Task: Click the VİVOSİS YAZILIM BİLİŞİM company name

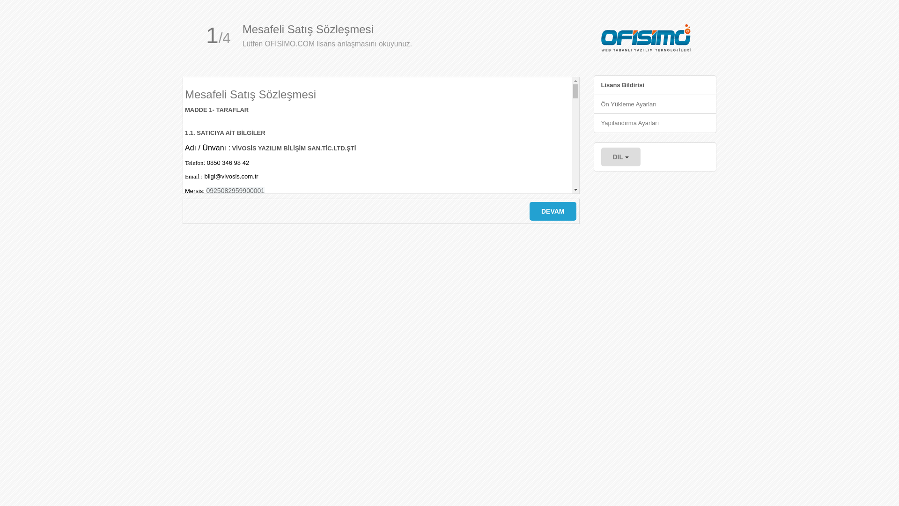Action: pyautogui.click(x=294, y=149)
